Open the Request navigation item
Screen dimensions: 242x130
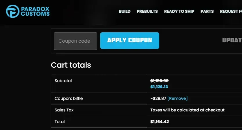(x=231, y=11)
